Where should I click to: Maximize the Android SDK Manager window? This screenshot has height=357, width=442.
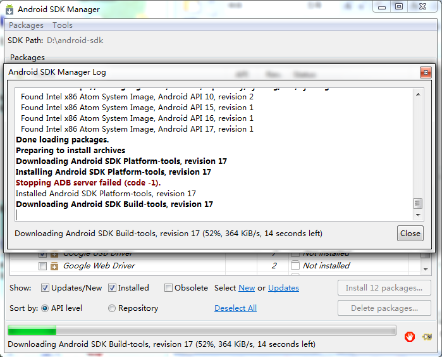(x=398, y=7)
